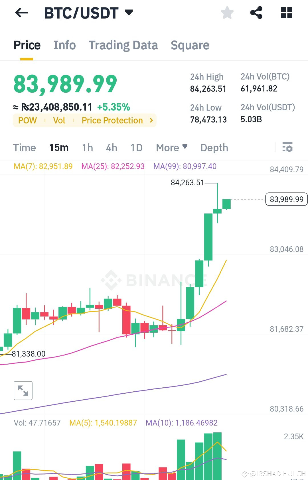Switch chart to 1D interval
Screen dimensions: 308x480
(136, 148)
